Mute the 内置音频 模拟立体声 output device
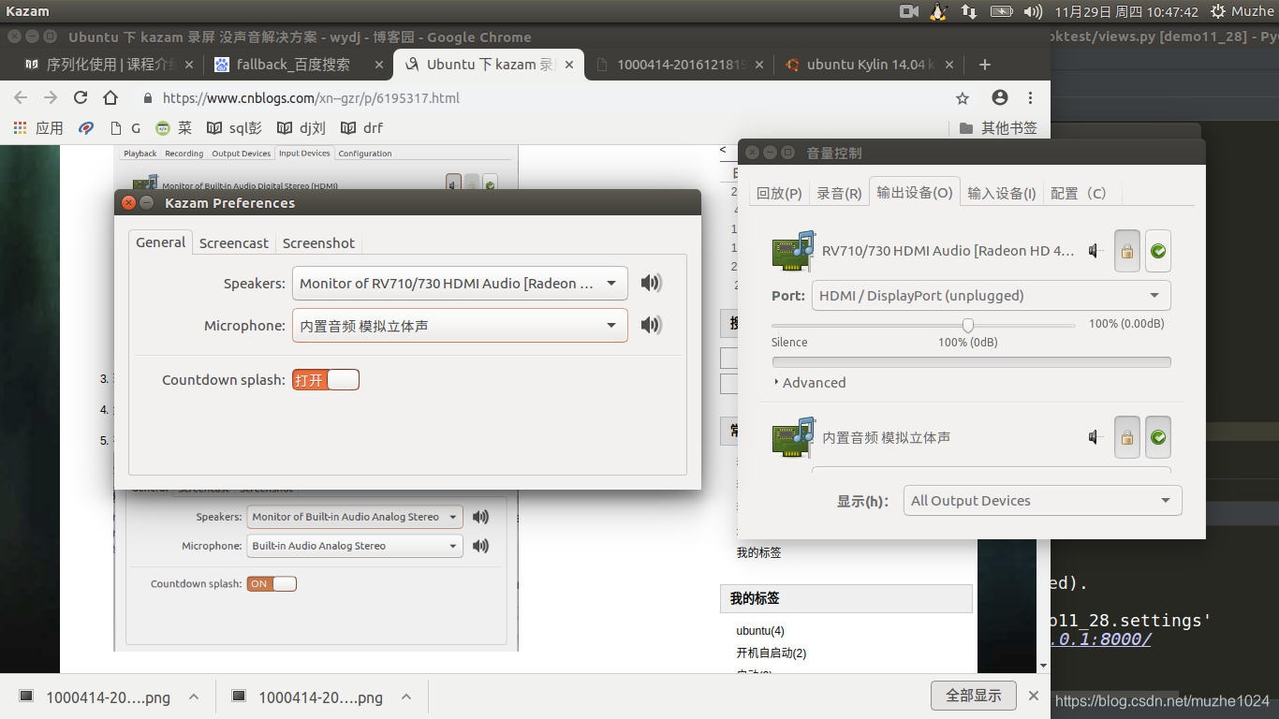This screenshot has width=1279, height=719. point(1095,437)
